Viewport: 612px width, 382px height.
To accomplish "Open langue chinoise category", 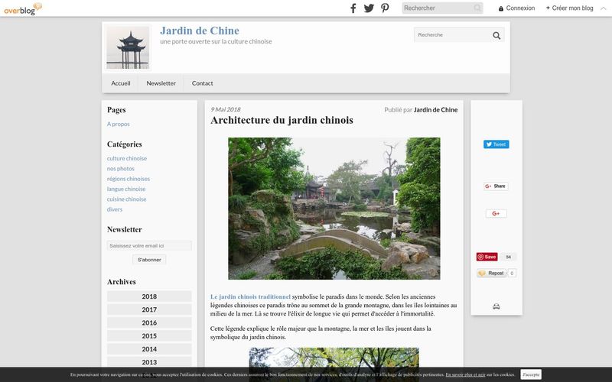I will click(x=126, y=189).
